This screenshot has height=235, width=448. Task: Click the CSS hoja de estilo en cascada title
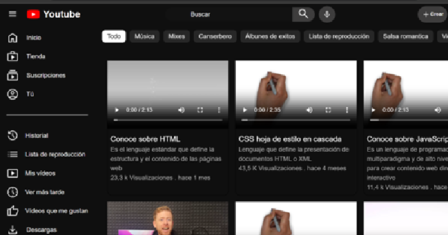tap(290, 139)
